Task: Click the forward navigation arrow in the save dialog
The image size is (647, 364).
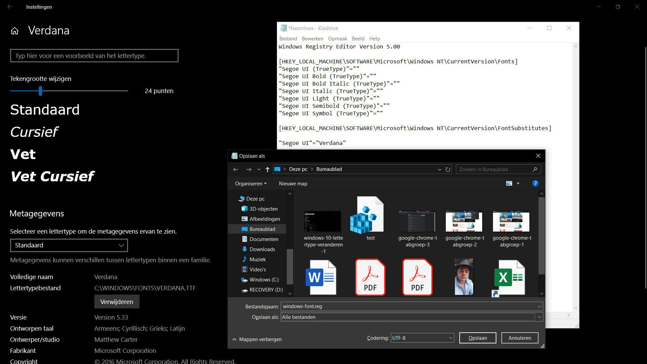Action: tap(248, 170)
